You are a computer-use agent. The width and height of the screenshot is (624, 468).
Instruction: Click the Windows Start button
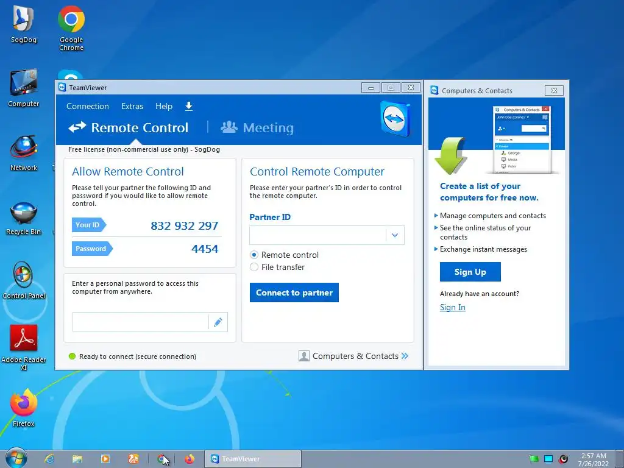(x=16, y=458)
